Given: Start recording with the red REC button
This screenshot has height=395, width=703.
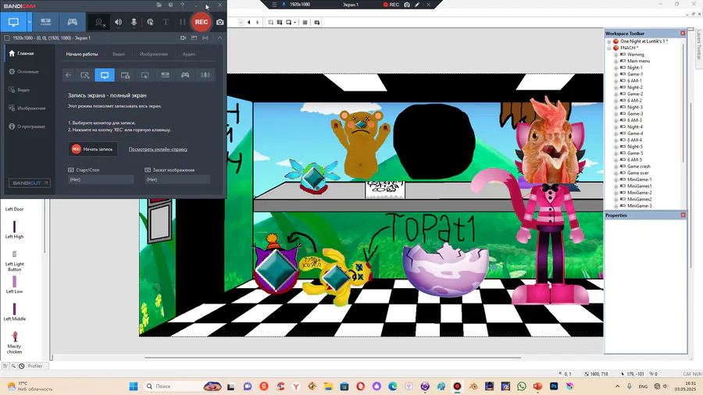Looking at the screenshot, I should pos(202,22).
